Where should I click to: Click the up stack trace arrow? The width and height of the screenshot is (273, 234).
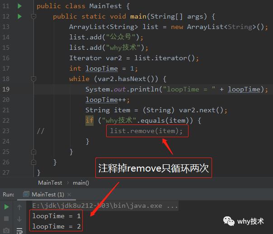pyautogui.click(x=19, y=207)
